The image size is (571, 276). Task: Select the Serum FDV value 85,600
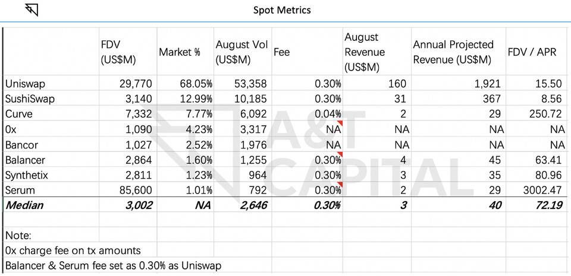136,191
